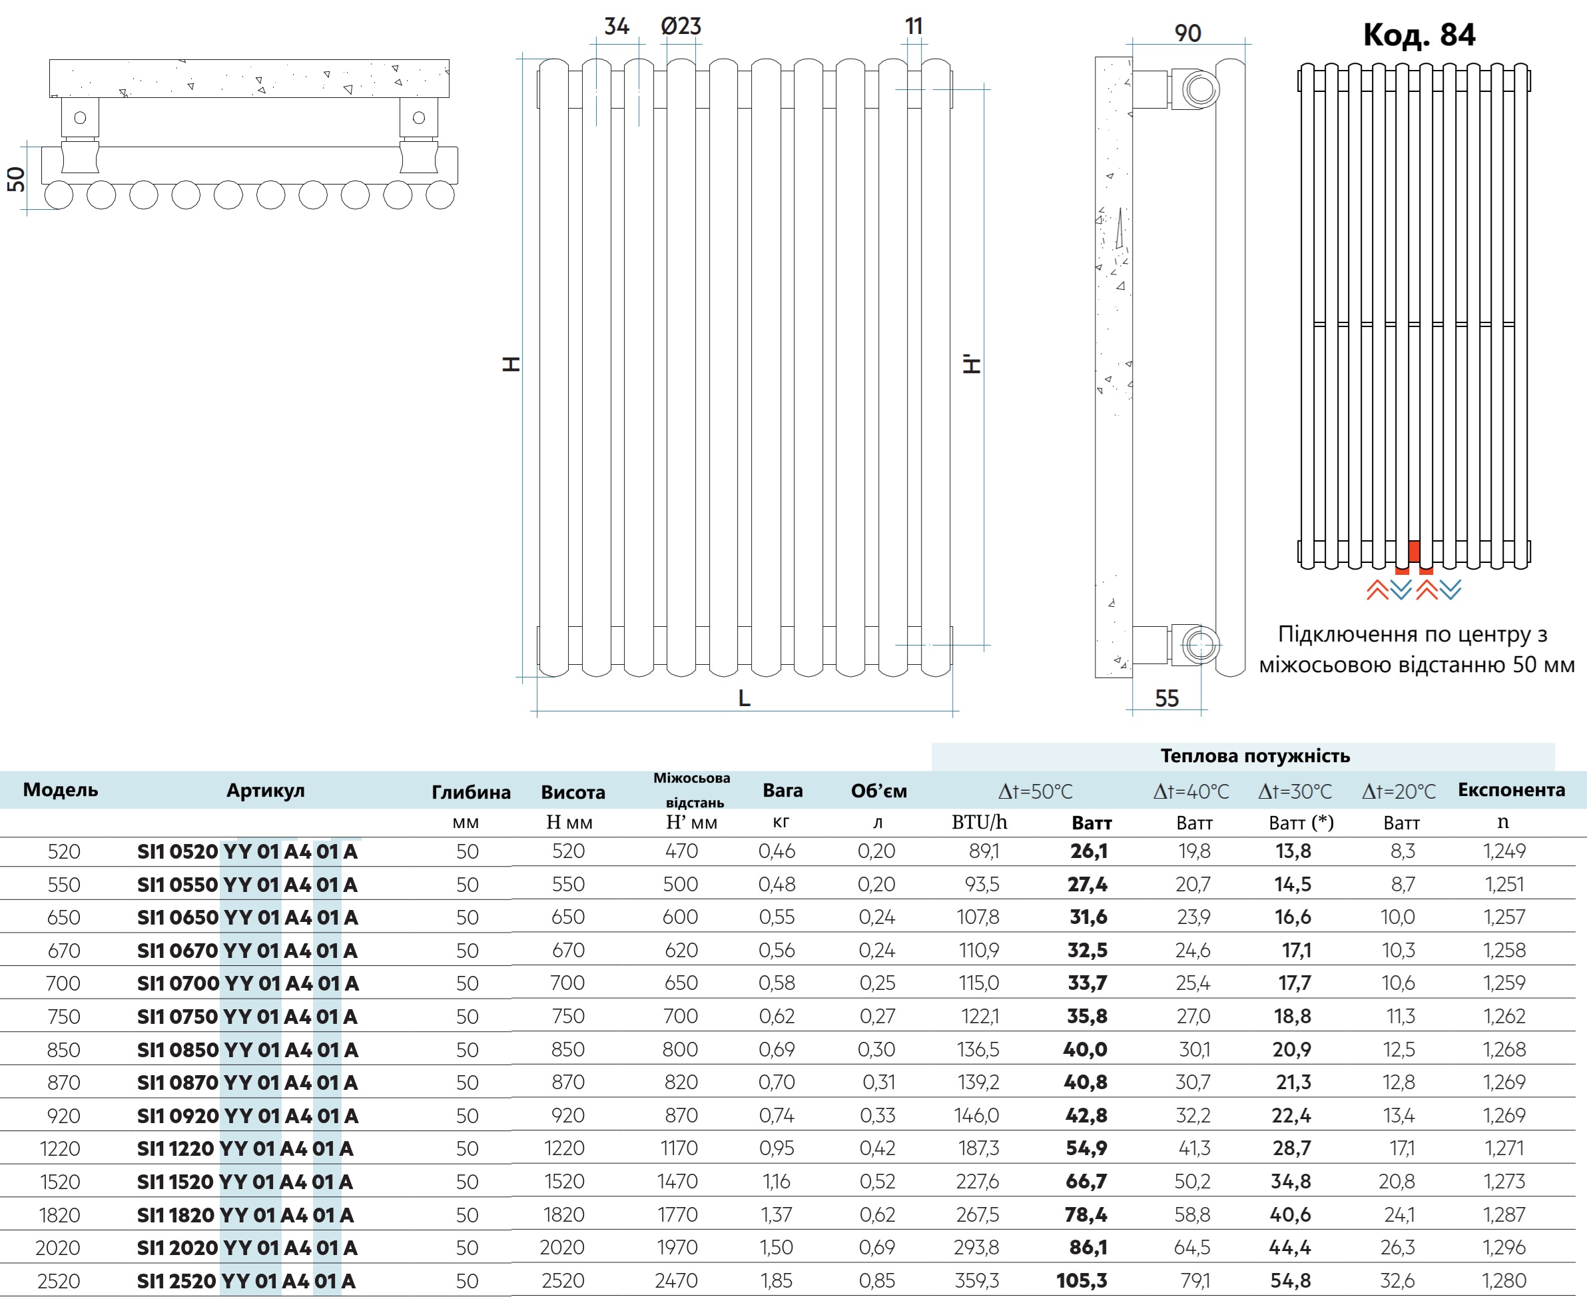Viewport: 1587px width, 1301px height.
Task: Click the '0,62' weight value for model 750
Action: pos(777,1017)
